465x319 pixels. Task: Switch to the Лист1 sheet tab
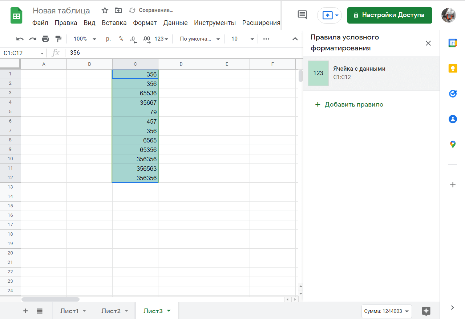point(70,311)
